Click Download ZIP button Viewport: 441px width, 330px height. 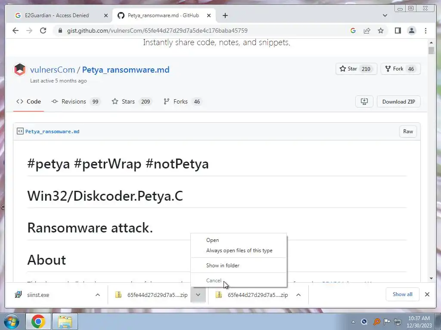[x=398, y=101]
